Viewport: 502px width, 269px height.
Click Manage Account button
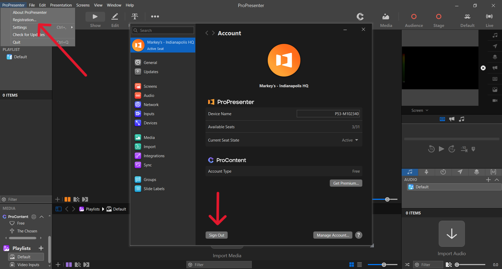click(333, 235)
